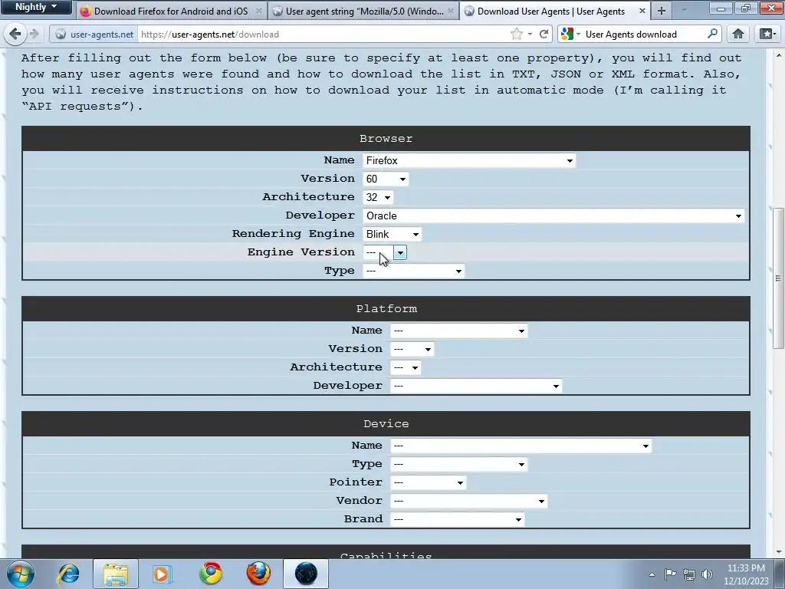Open the Device Type dropdown
This screenshot has height=589, width=785.
[459, 464]
